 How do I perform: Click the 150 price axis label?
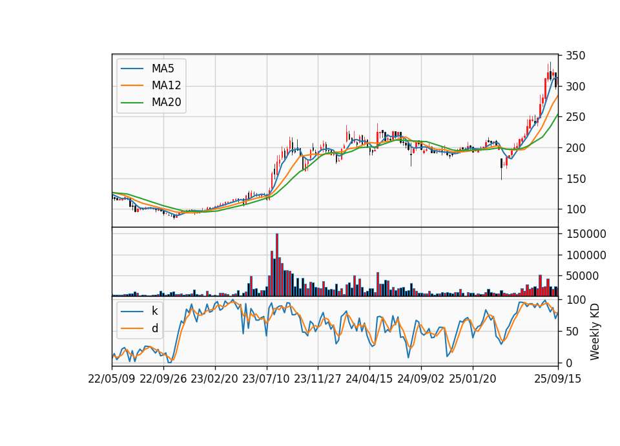point(575,179)
